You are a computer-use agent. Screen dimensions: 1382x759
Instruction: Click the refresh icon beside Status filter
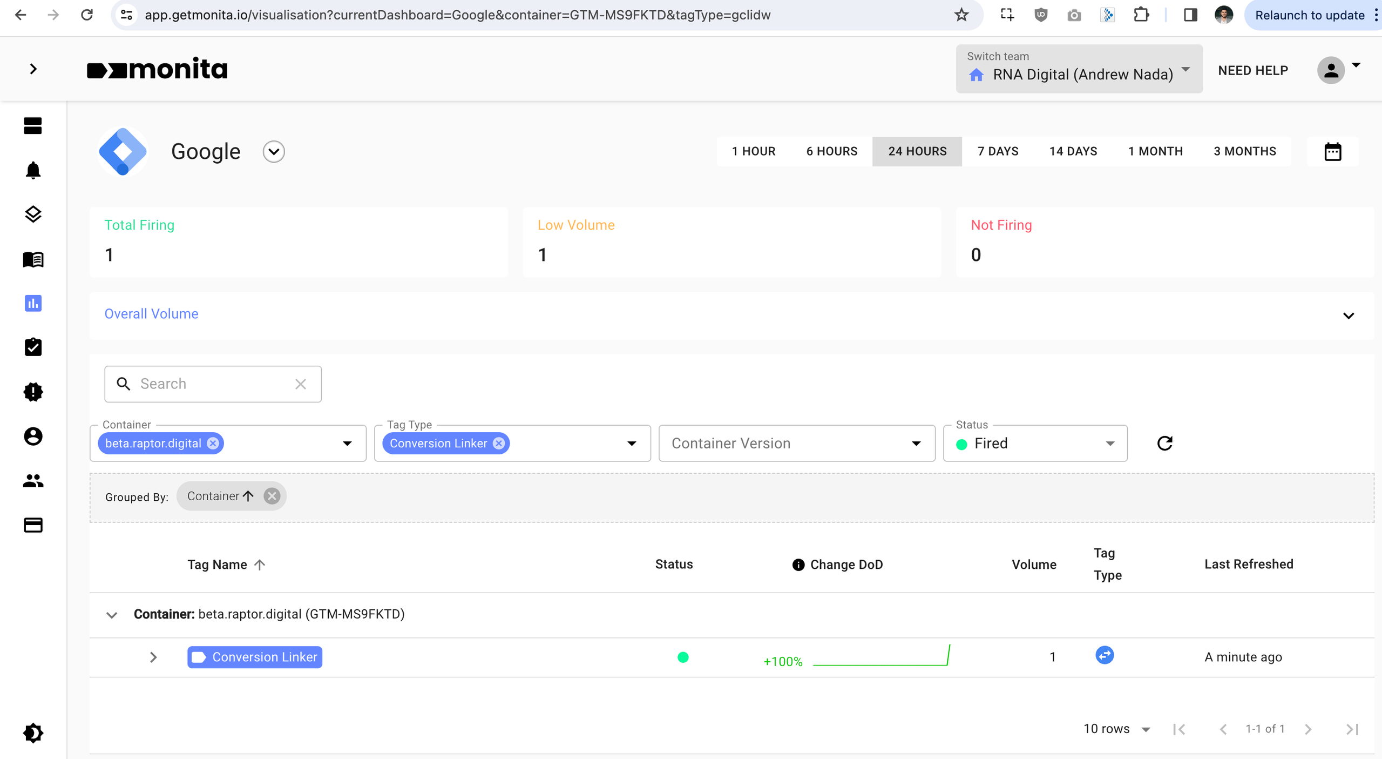pyautogui.click(x=1164, y=444)
